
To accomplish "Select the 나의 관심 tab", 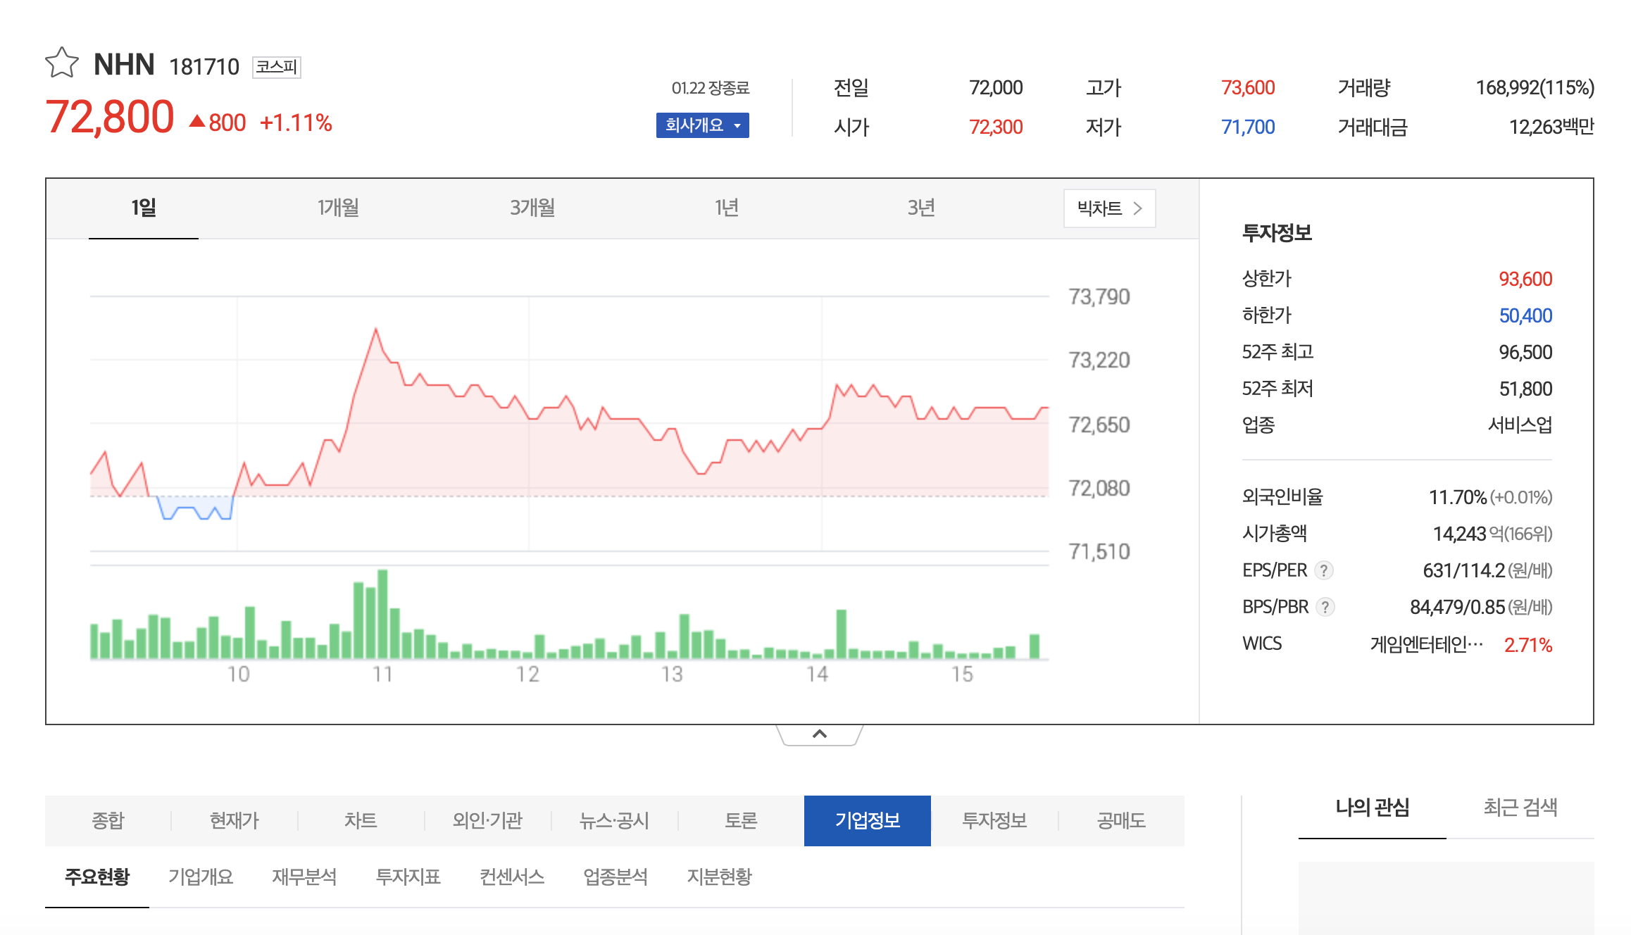I will coord(1373,808).
